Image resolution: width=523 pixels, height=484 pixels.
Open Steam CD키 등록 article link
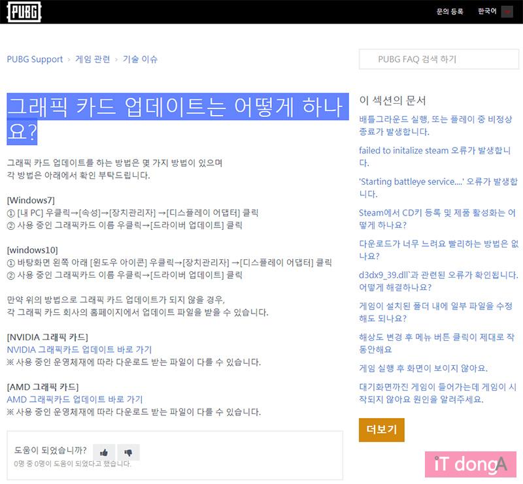pos(437,219)
